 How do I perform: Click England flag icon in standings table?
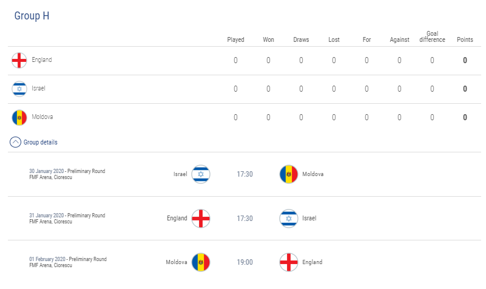19,60
